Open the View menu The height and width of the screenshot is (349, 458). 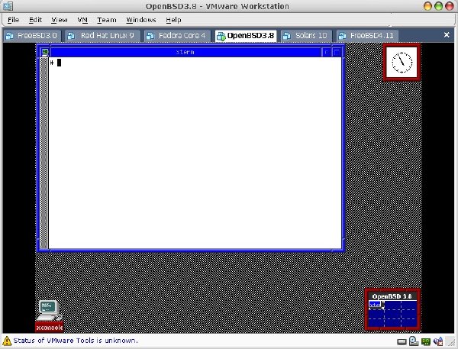click(60, 20)
